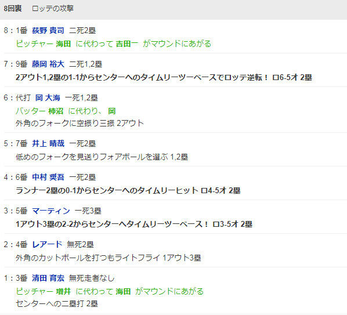Click pitcher change text 海田 に代わって 吉田一

[x=114, y=44]
